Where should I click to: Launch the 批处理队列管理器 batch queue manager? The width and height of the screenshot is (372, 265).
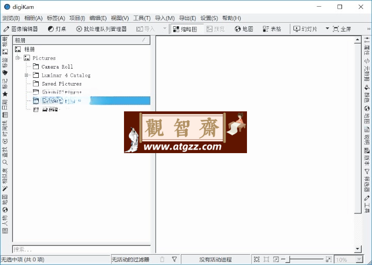[x=101, y=29]
